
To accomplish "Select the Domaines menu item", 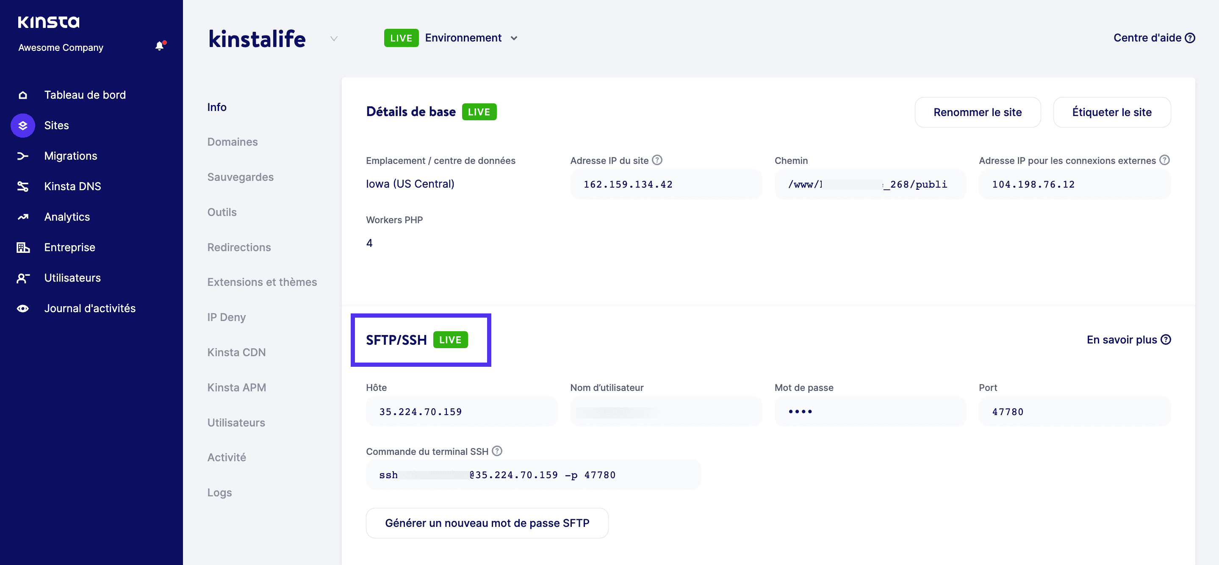I will (x=233, y=141).
